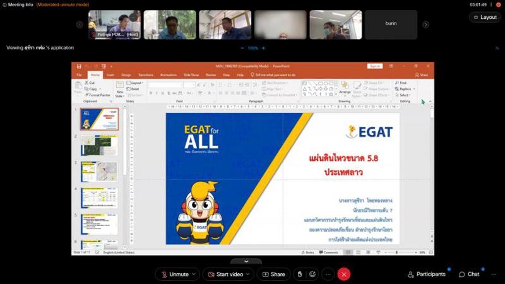The width and height of the screenshot is (505, 284).
Task: Select slide 5 thumbnail
Action: coord(99,225)
